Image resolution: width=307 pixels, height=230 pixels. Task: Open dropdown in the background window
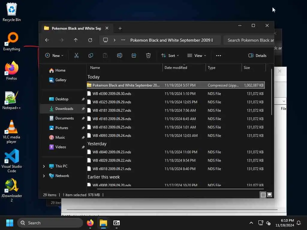284,101
